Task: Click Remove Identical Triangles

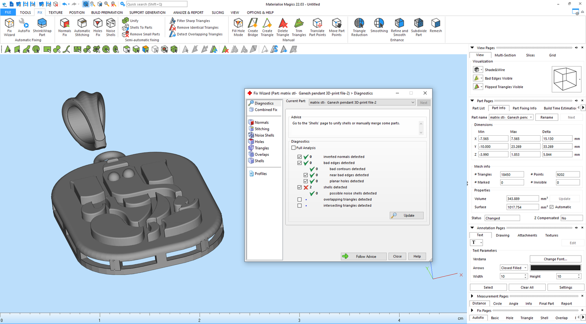Action: point(194,27)
